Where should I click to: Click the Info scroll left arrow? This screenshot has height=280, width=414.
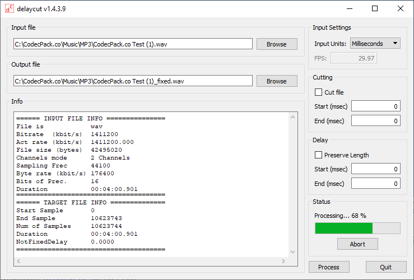pyautogui.click(x=18, y=262)
